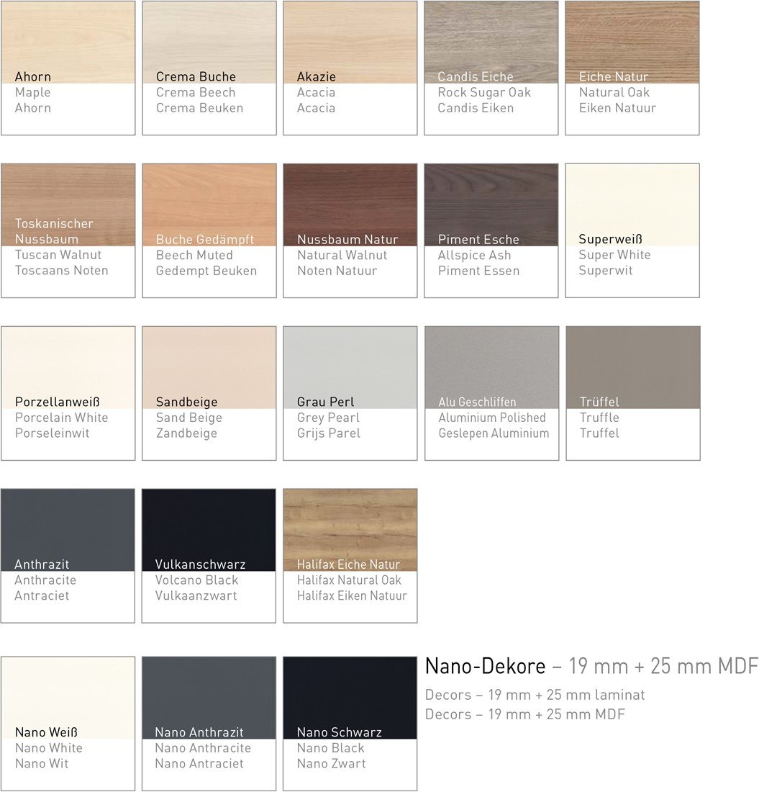Pick the Akazie Acacia wood swatch
This screenshot has width=759, height=792.
[x=350, y=43]
